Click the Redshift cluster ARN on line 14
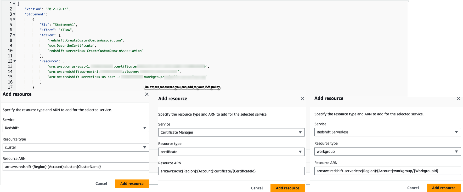 click(114, 72)
